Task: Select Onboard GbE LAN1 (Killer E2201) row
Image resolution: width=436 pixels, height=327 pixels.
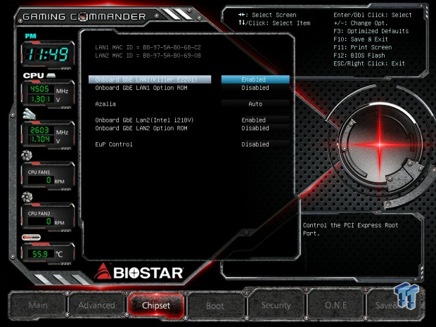Action: point(150,79)
